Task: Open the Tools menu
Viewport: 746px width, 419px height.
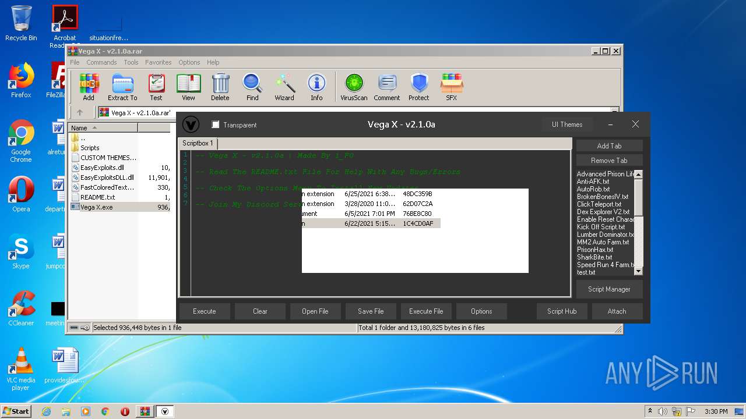Action: [x=131, y=62]
